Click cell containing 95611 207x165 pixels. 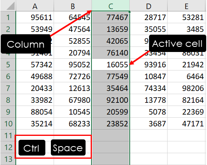pos(35,17)
